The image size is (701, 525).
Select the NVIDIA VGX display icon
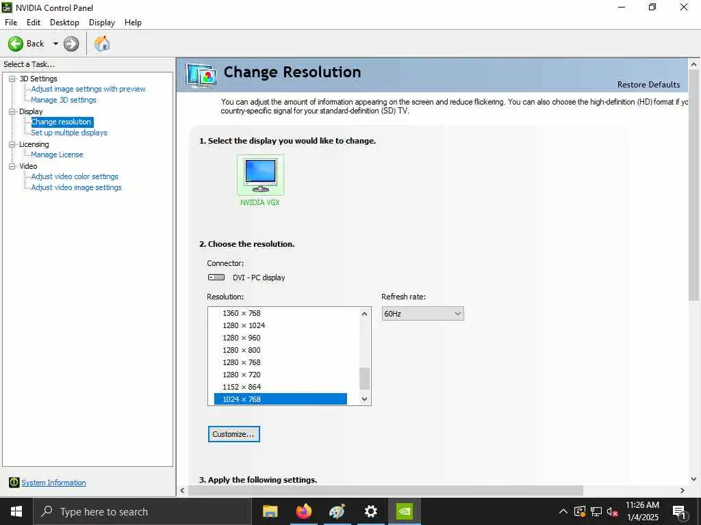260,175
